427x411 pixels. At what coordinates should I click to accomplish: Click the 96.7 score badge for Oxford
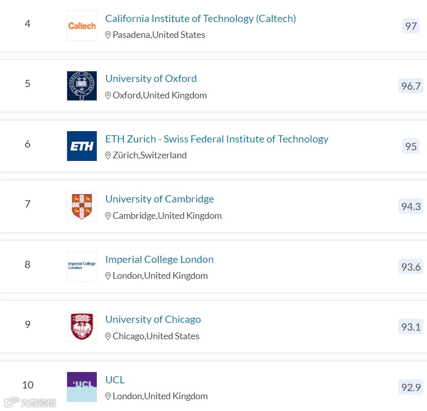pyautogui.click(x=411, y=86)
